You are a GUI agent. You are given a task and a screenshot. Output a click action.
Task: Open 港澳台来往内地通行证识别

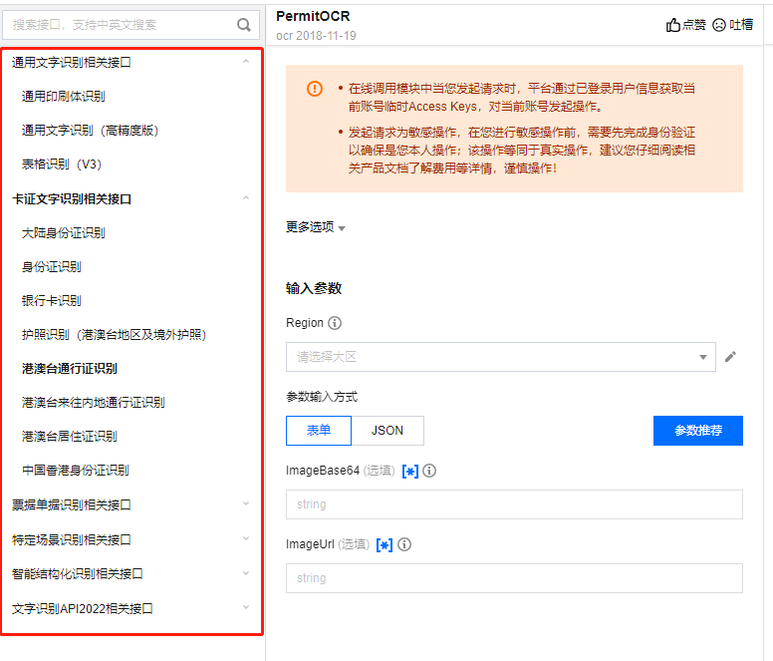(x=94, y=403)
